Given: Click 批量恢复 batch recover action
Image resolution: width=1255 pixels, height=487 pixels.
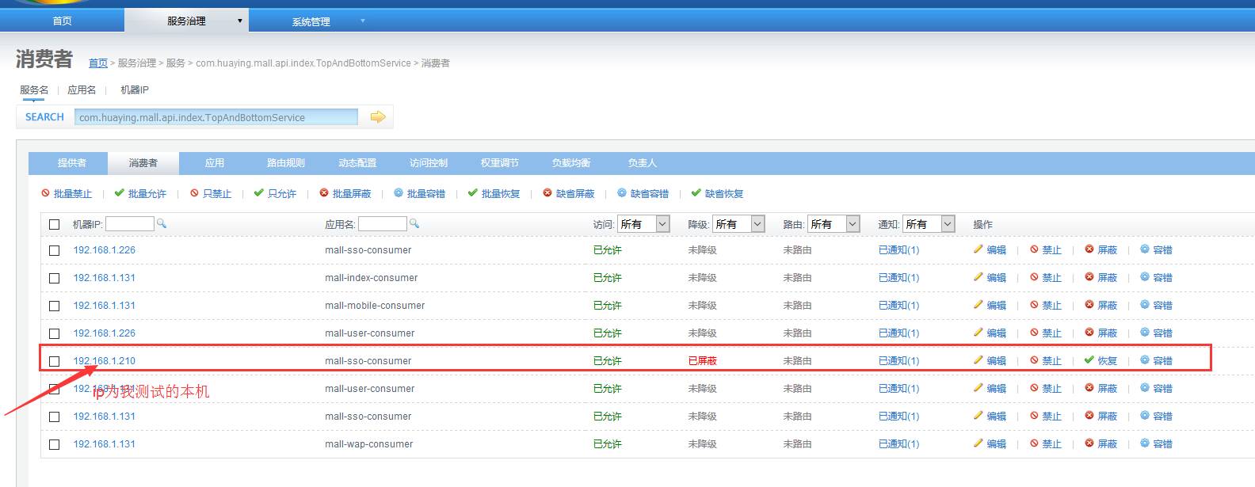Looking at the screenshot, I should [494, 194].
